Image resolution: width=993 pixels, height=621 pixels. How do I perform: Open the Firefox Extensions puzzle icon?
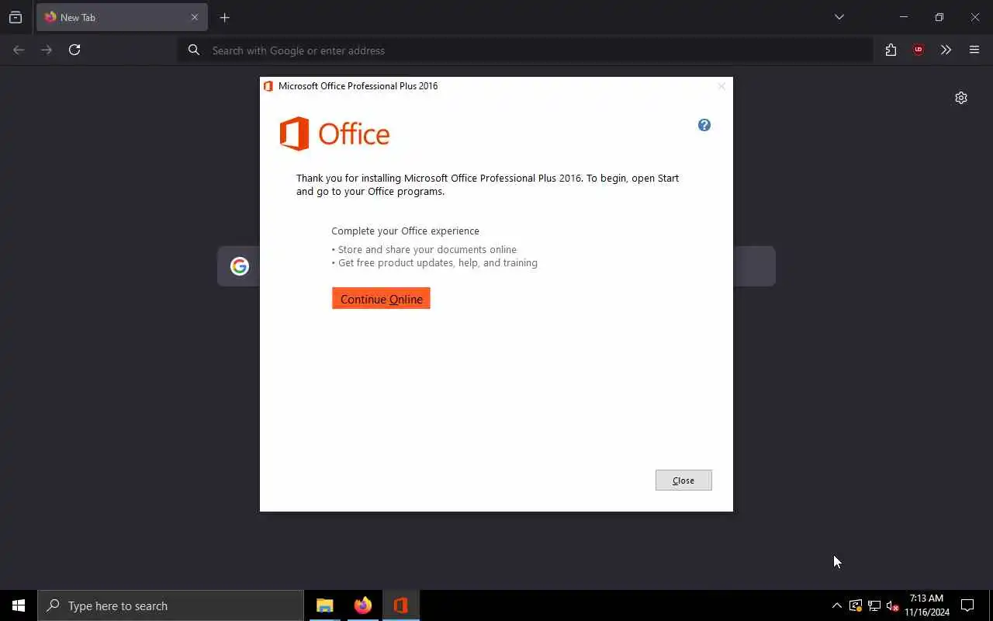(x=891, y=50)
